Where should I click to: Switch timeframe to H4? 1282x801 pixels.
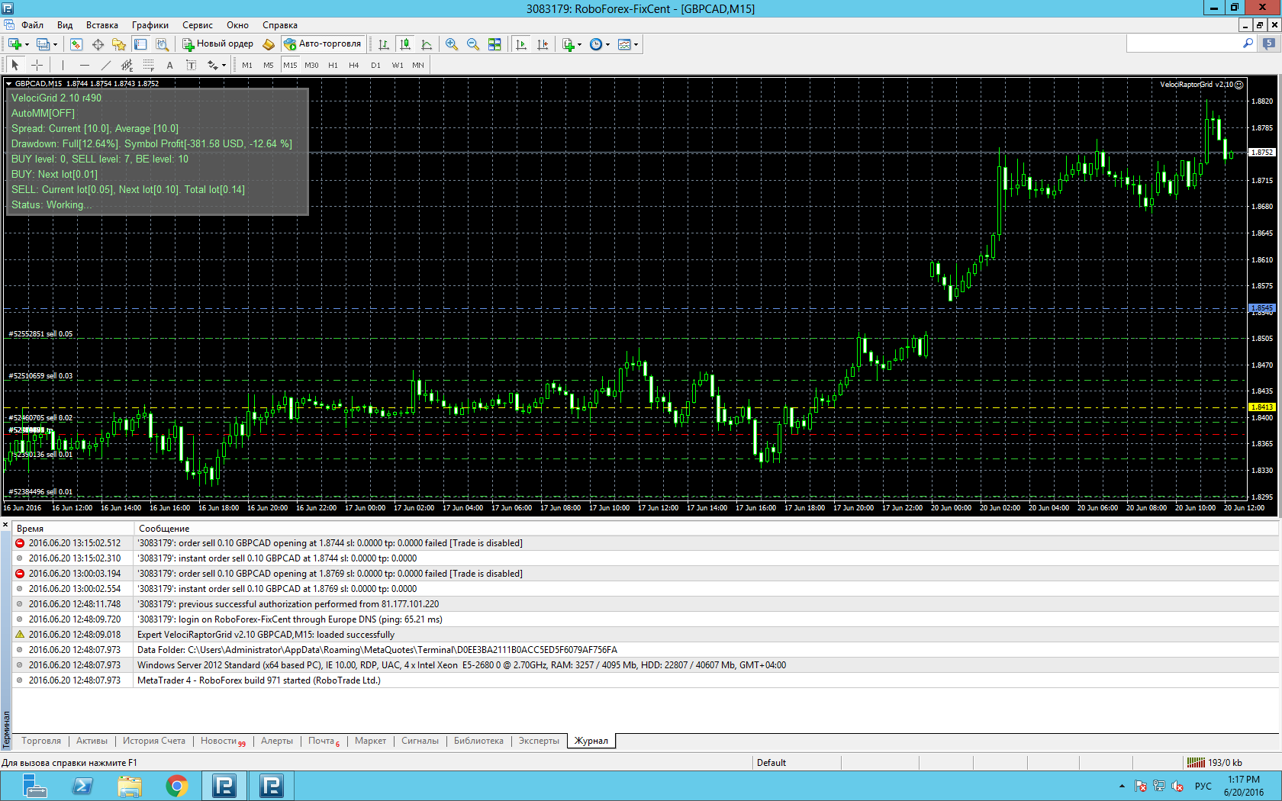point(354,65)
